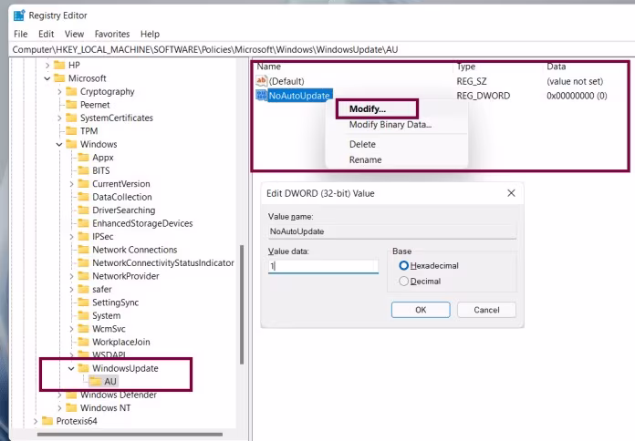Select the Decimal base radio button
635x441 pixels.
coord(404,282)
